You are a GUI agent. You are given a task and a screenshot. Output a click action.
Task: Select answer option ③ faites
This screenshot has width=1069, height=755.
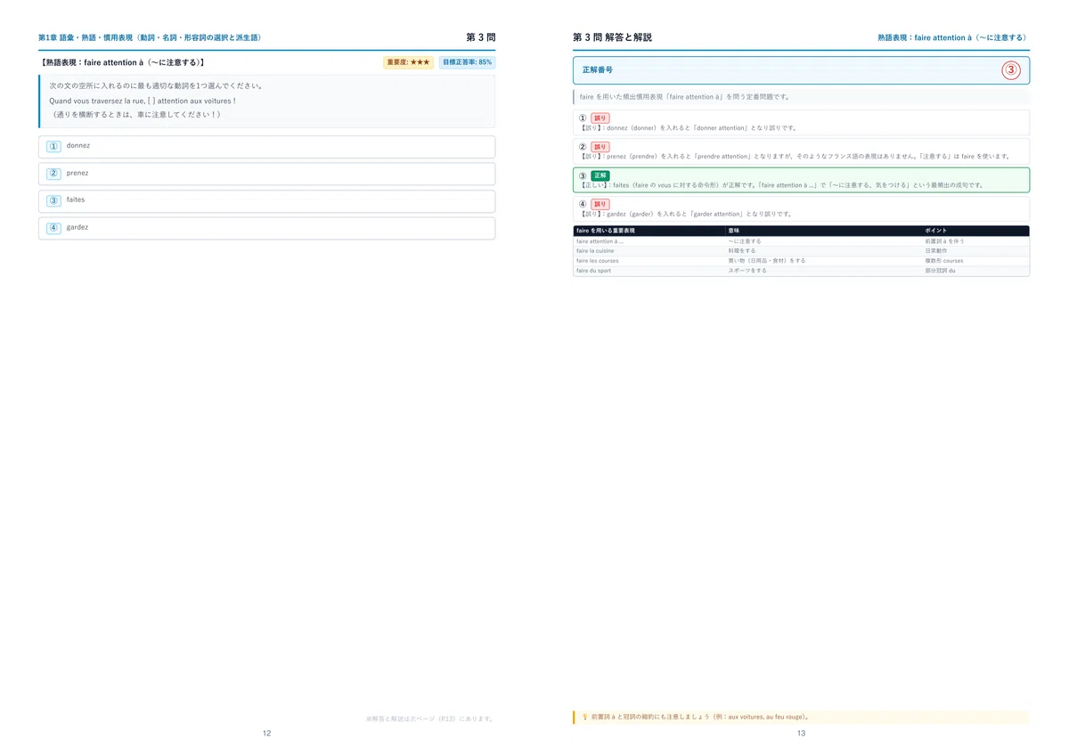(x=266, y=200)
